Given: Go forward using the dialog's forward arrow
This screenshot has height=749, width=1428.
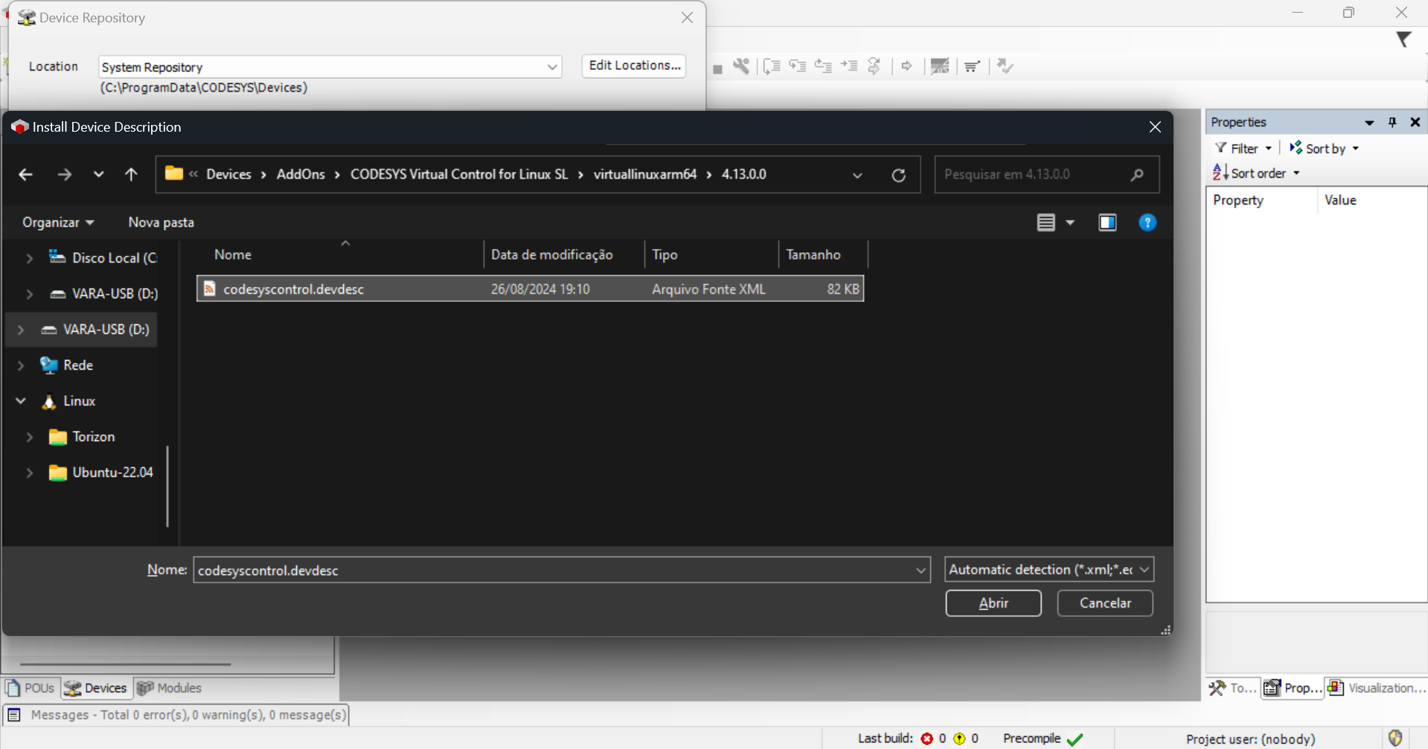Looking at the screenshot, I should (65, 174).
